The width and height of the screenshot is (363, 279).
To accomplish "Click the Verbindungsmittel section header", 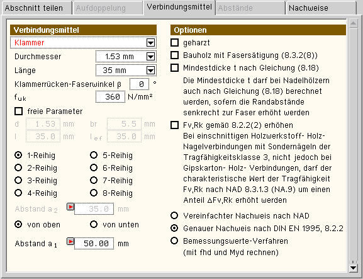I will click(83, 30).
